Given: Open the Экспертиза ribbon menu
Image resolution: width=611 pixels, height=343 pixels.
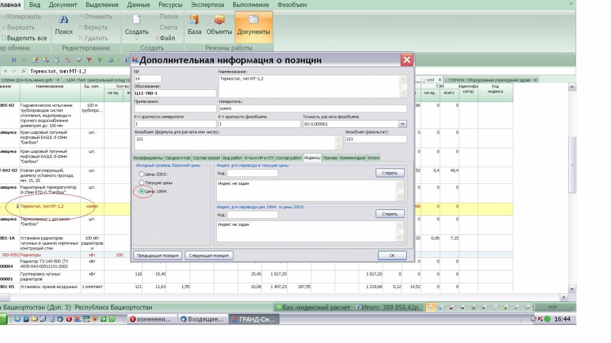Looking at the screenshot, I should point(207,5).
